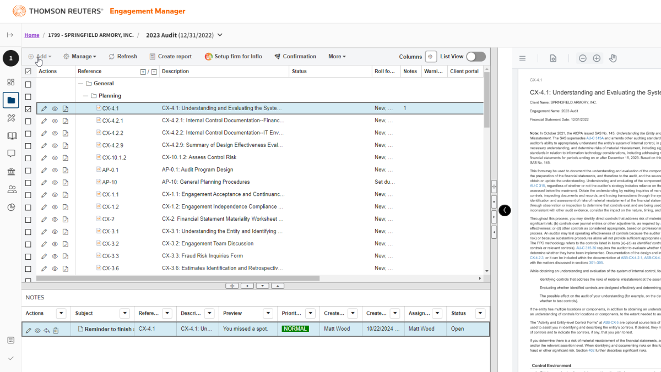This screenshot has height=372, width=661.
Task: Click the Refresh button
Action: 123,57
